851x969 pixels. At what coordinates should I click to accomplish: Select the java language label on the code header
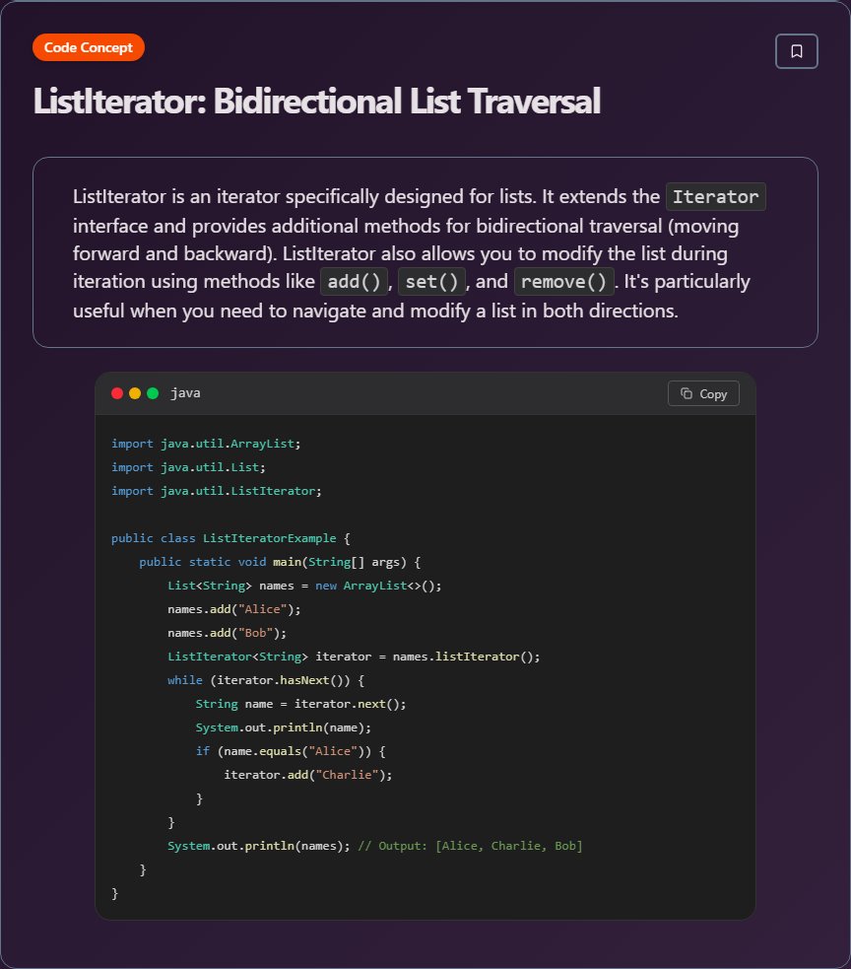pyautogui.click(x=187, y=392)
